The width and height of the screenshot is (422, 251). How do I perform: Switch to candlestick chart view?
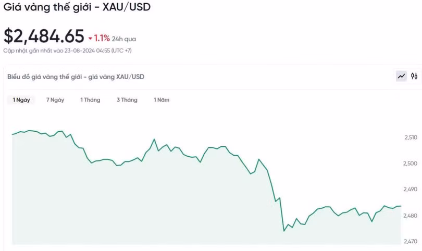414,77
